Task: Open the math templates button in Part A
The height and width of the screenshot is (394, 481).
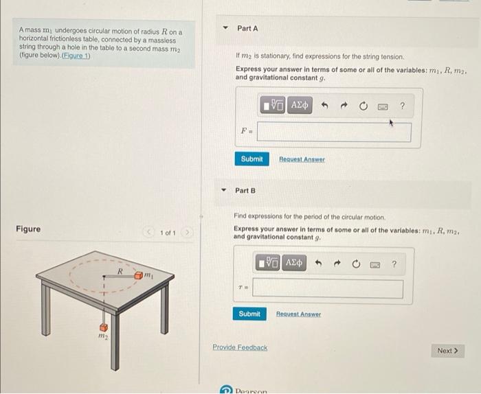Action: click(272, 106)
